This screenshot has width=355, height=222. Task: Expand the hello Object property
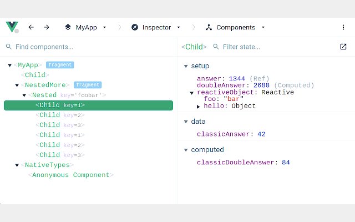pyautogui.click(x=199, y=106)
